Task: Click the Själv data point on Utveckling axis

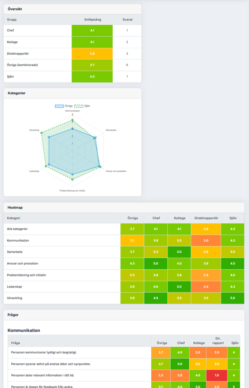Action: point(42,133)
